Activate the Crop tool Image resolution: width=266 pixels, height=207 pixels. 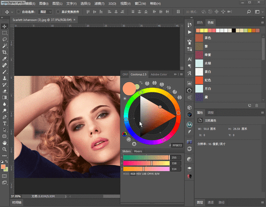click(x=5, y=53)
